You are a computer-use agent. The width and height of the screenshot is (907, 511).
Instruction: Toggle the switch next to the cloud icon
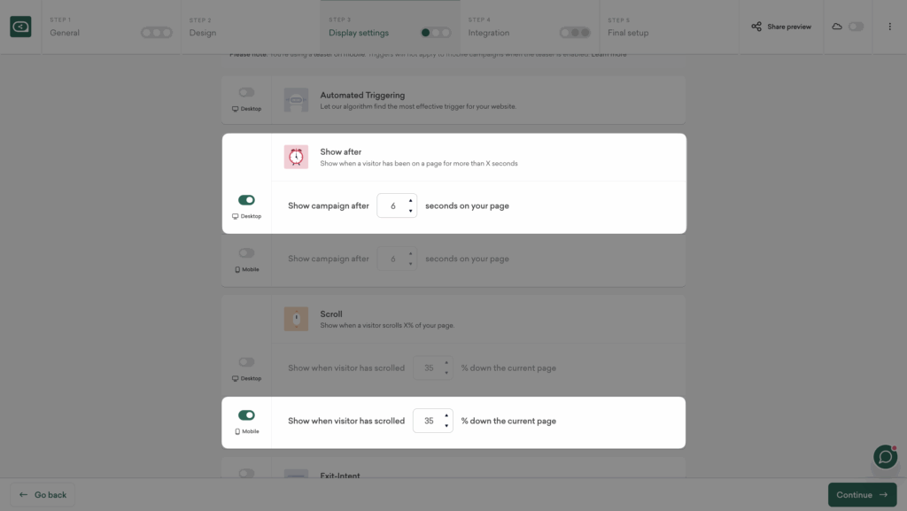pos(856,27)
